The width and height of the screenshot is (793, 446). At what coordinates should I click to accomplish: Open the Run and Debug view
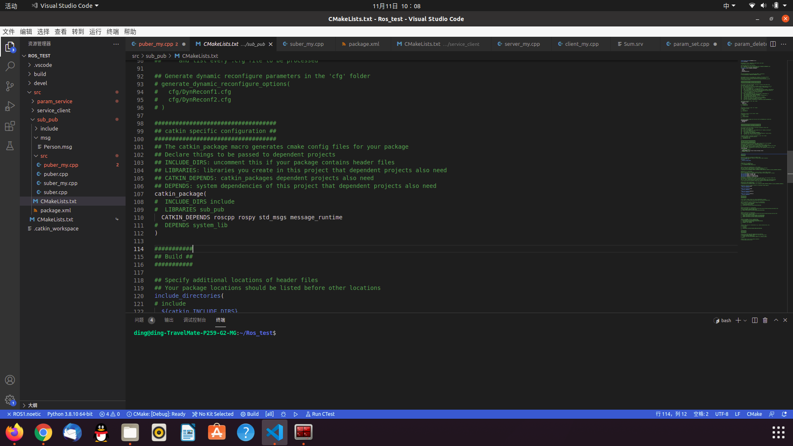pyautogui.click(x=10, y=106)
